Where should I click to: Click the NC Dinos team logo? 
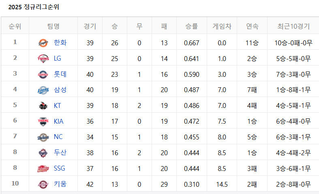pyautogui.click(x=43, y=137)
